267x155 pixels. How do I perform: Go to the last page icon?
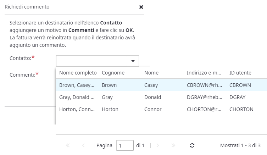coord(173,145)
